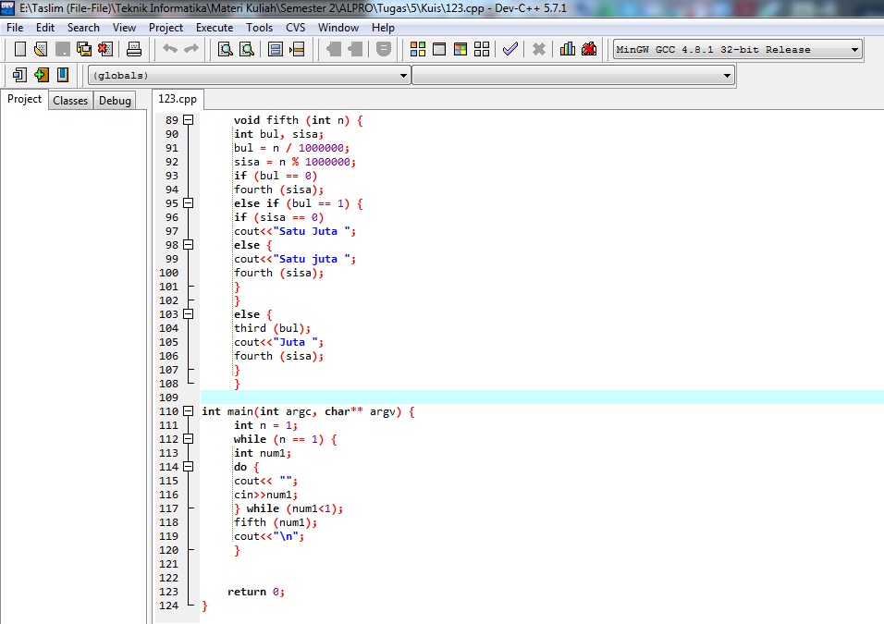The image size is (884, 624).
Task: Click the Print icon
Action: 133,49
